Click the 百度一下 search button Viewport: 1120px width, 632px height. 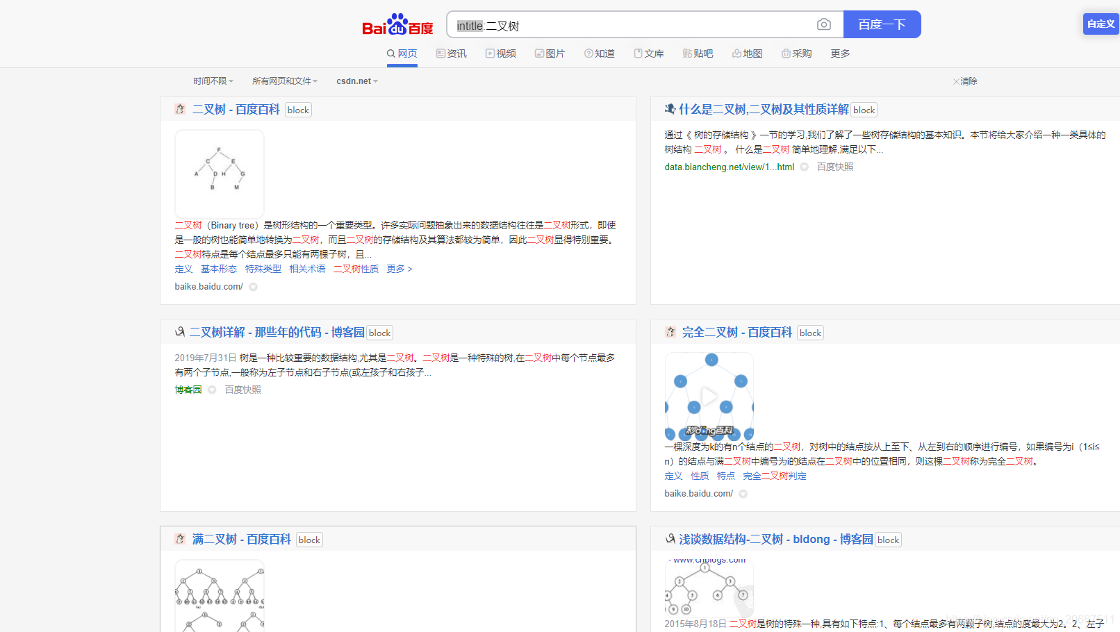click(x=882, y=24)
